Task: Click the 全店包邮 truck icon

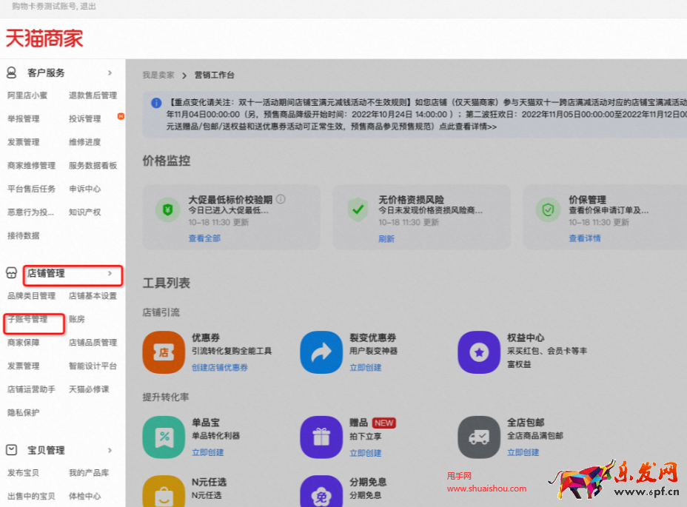Action: tap(478, 436)
